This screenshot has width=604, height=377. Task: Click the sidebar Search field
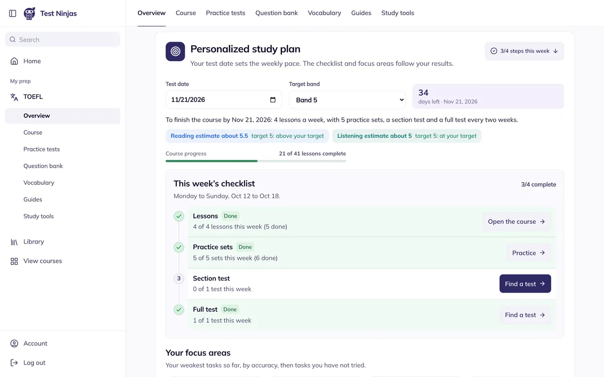click(x=63, y=40)
